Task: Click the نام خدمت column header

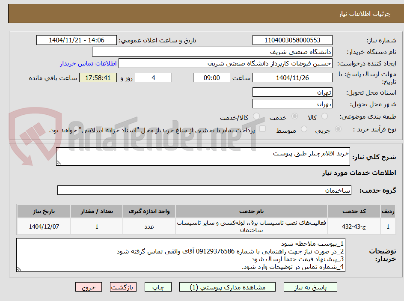Action: [252, 212]
